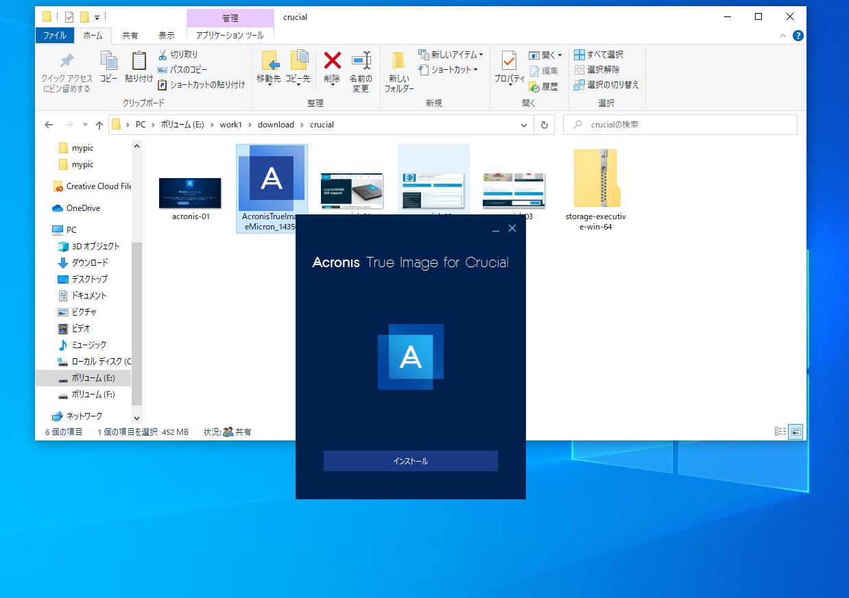Click 選択の切り替え in ribbon
Screen dimensions: 849x598
pyautogui.click(x=606, y=84)
